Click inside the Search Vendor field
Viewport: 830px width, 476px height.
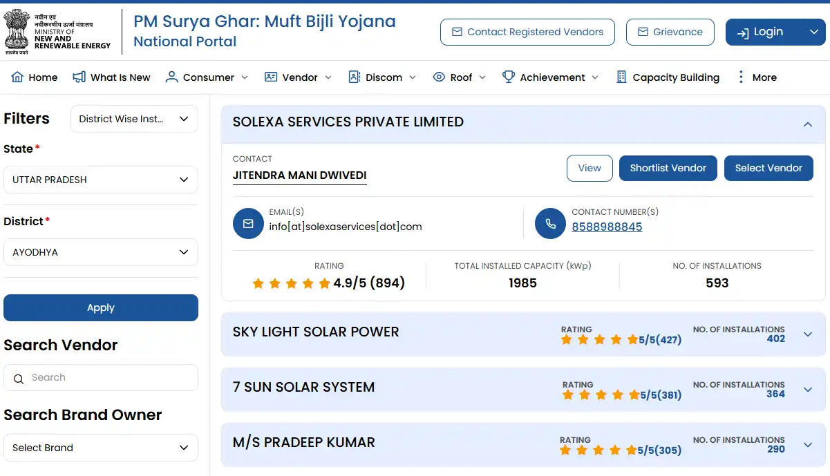pyautogui.click(x=101, y=378)
